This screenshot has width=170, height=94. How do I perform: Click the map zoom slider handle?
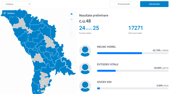point(72,31)
